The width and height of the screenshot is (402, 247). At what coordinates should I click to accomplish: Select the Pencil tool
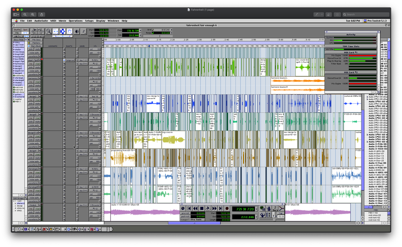(x=84, y=31)
